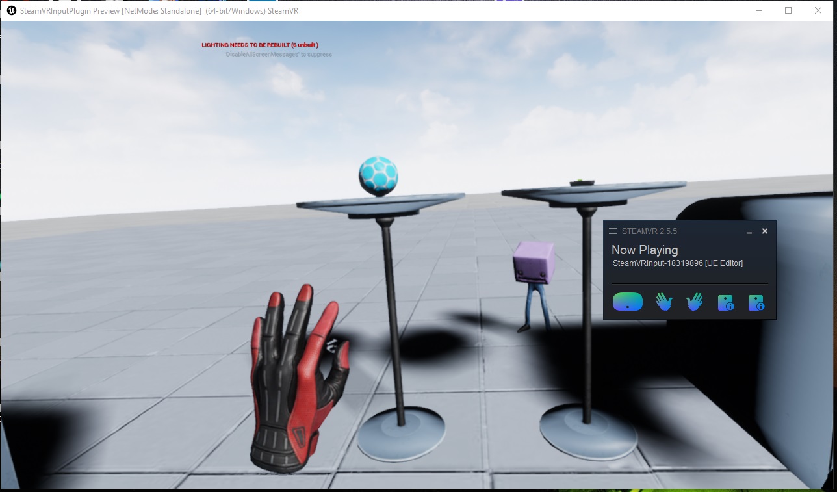The width and height of the screenshot is (837, 492).
Task: Minimize the SteamVR status window
Action: [x=749, y=232]
